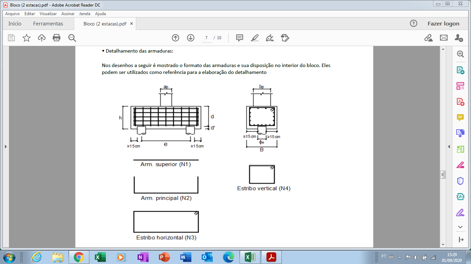Open the Windows Start button

[9, 257]
